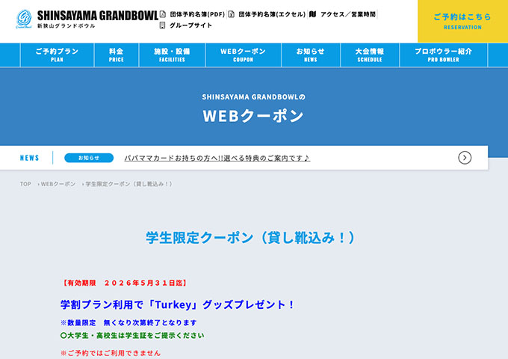Go to TOP in the breadcrumb

pos(25,184)
